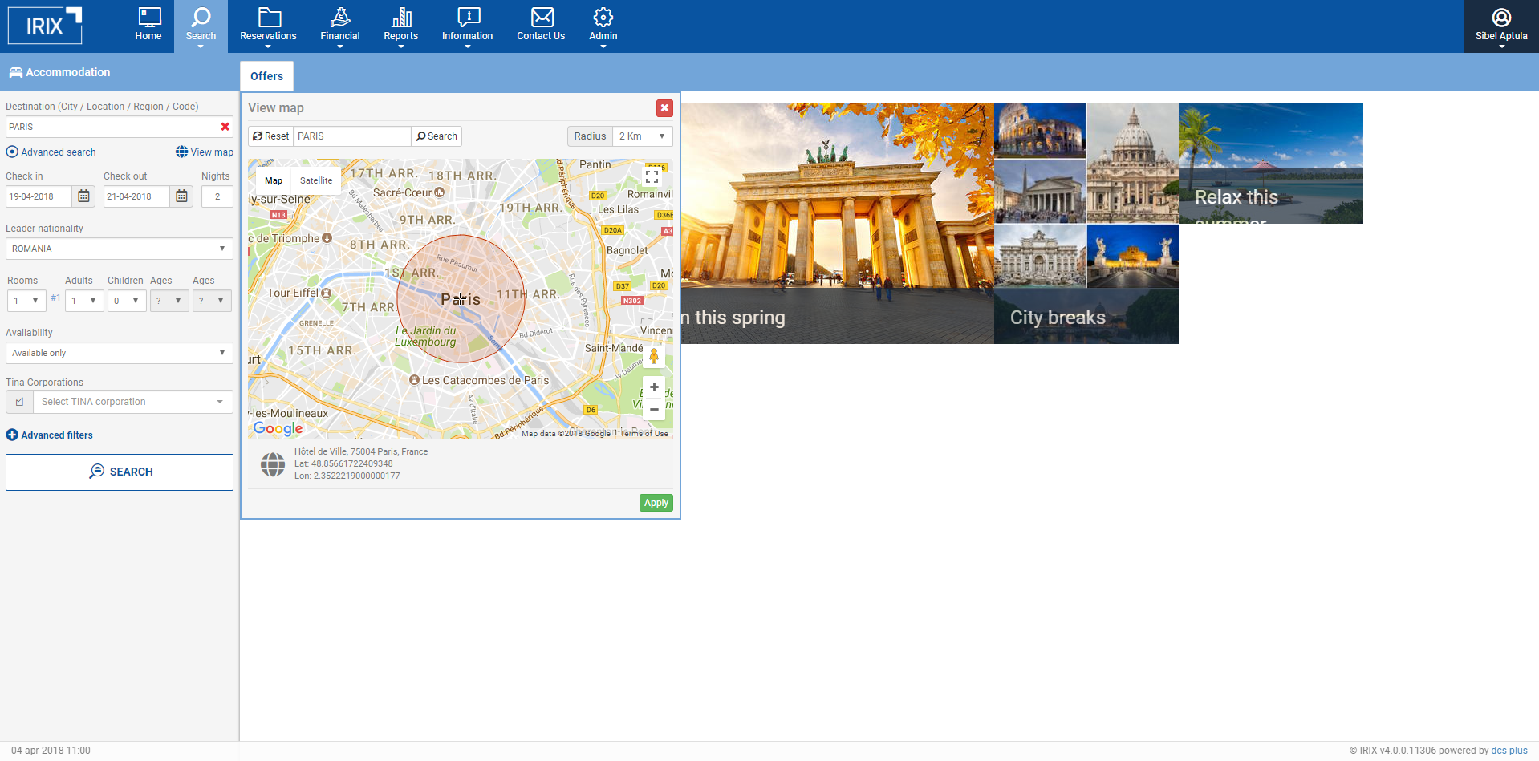This screenshot has width=1539, height=761.
Task: Expand the Advanced filters section
Action: point(50,435)
